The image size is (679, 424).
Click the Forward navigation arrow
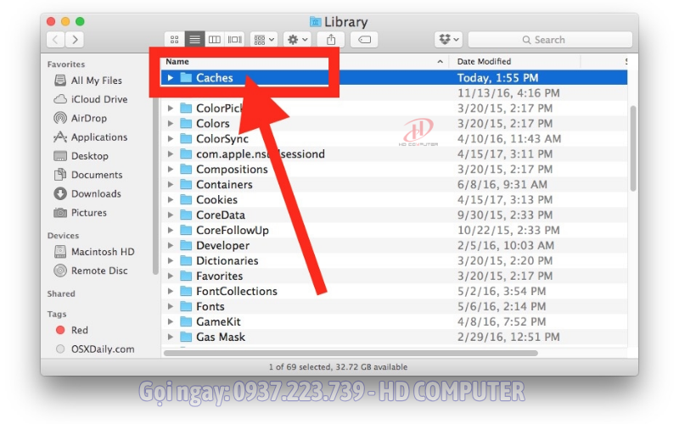(76, 40)
